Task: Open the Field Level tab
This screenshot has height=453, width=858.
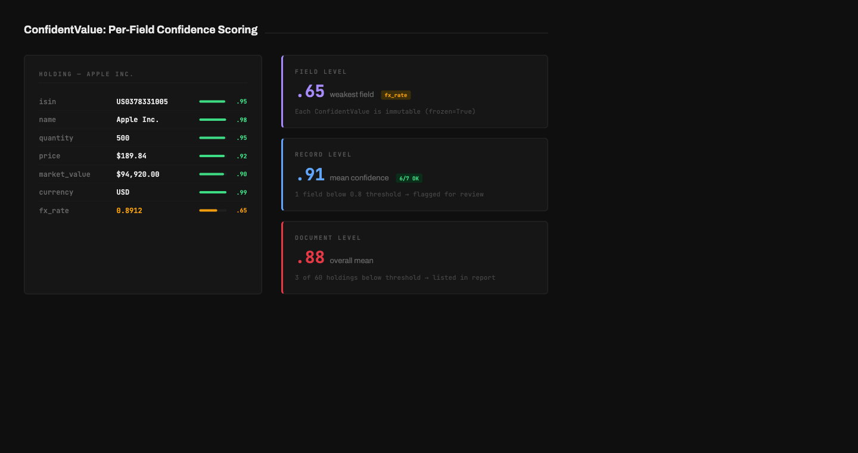Action: click(321, 71)
